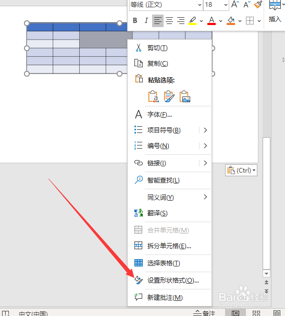The image size is (285, 316).
Task: Expand the Numbering 编号 submenu arrow
Action: [205, 145]
